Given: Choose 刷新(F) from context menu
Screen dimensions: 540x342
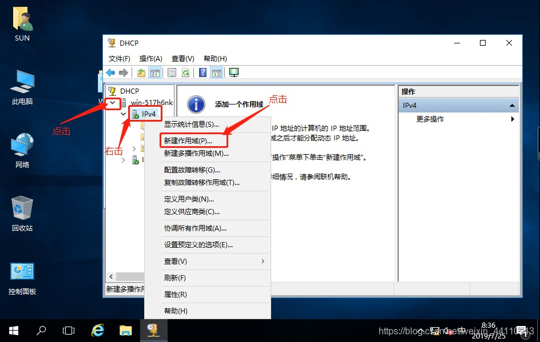Looking at the screenshot, I should (208, 278).
